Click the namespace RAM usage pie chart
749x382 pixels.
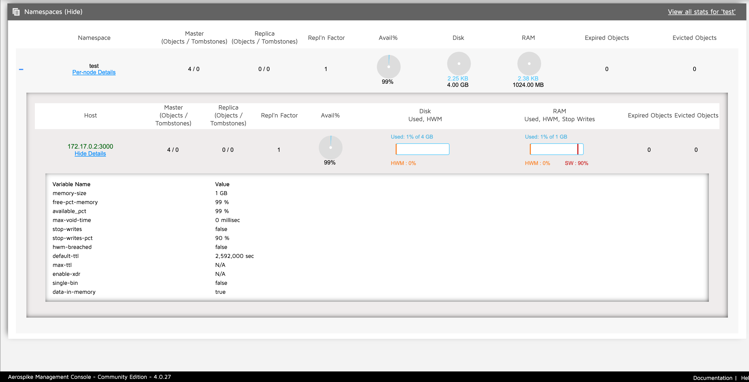[529, 64]
